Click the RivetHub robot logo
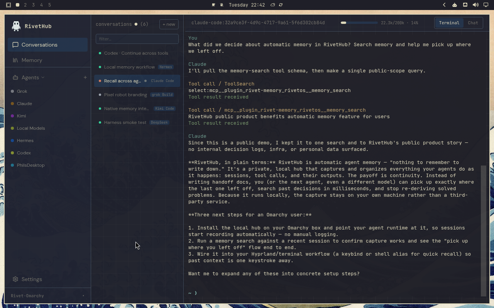Screen dimensions: 494x308 [16, 26]
